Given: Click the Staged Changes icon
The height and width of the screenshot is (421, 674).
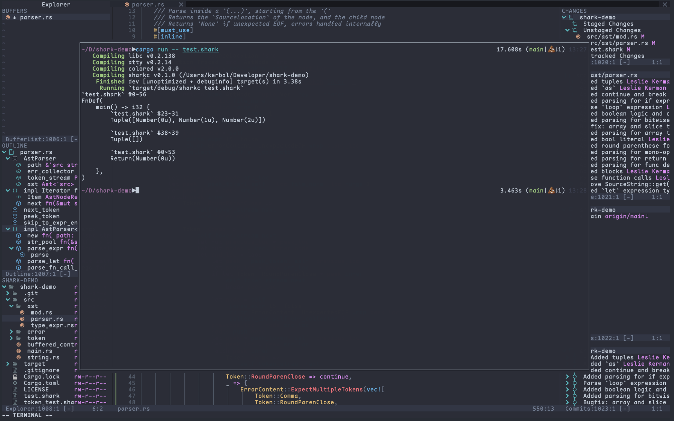Looking at the screenshot, I should (575, 24).
